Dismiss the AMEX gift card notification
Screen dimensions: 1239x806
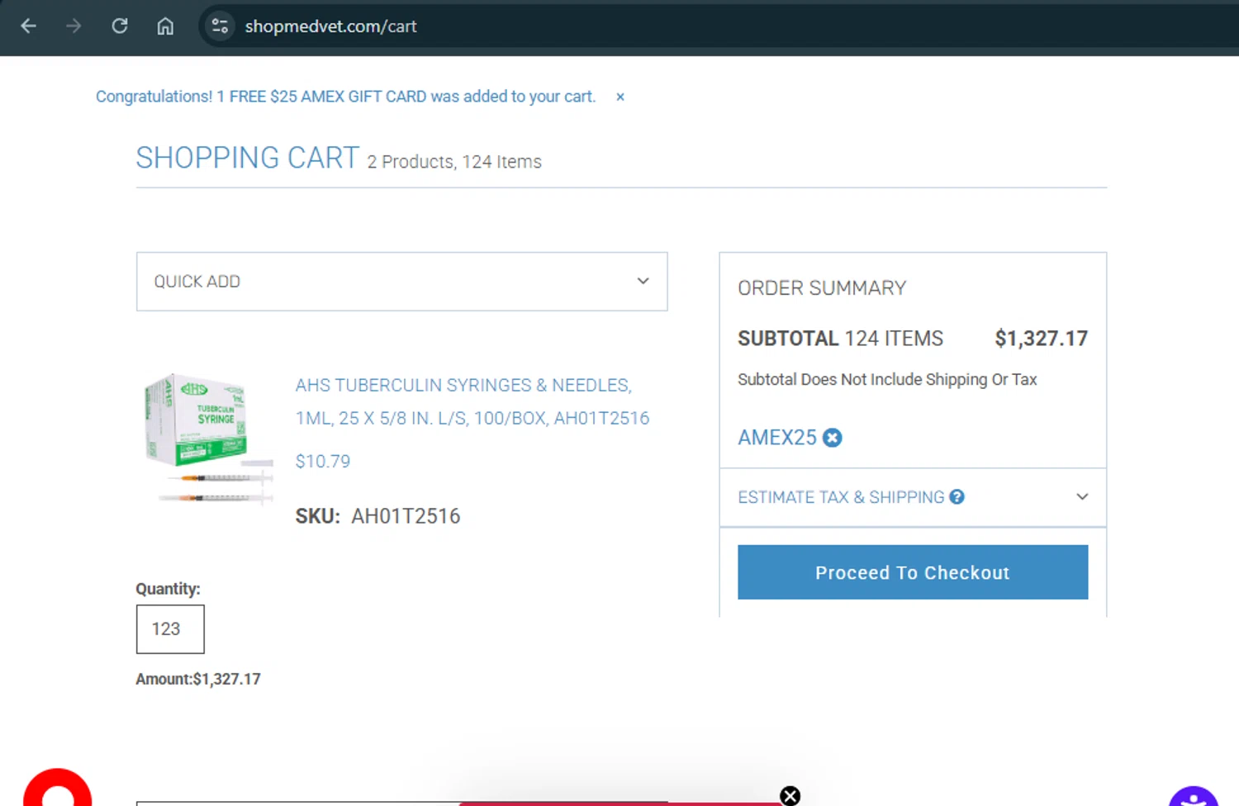pos(620,97)
